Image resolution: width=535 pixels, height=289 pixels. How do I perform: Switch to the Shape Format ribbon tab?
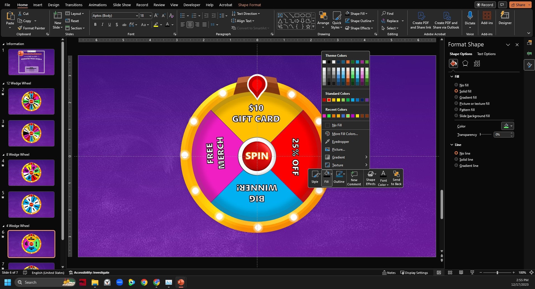click(x=249, y=5)
